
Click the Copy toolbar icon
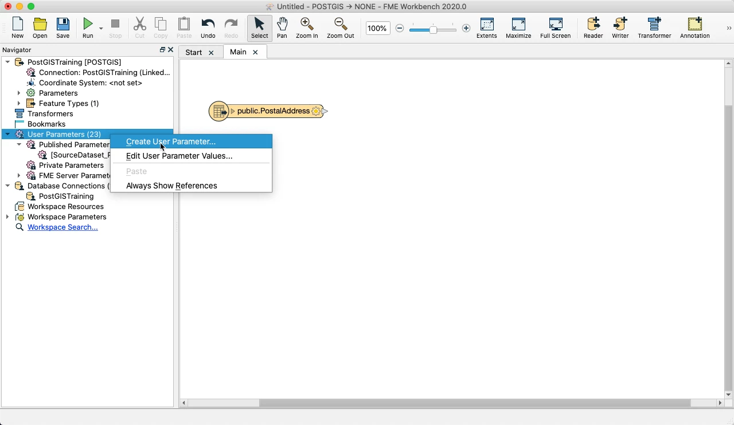point(161,27)
